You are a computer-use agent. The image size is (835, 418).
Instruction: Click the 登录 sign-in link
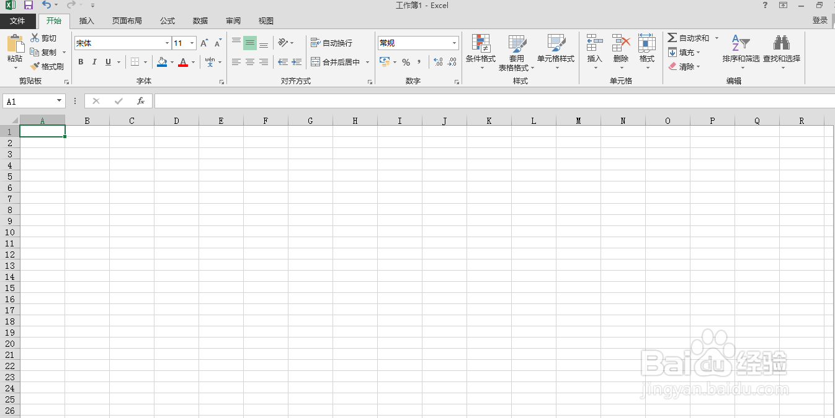click(x=820, y=20)
